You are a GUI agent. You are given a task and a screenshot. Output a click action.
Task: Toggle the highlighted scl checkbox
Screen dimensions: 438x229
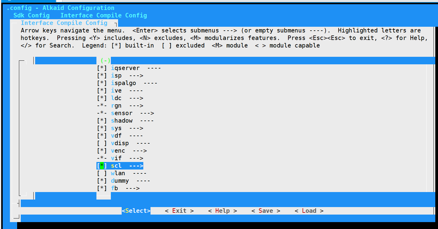click(x=102, y=166)
